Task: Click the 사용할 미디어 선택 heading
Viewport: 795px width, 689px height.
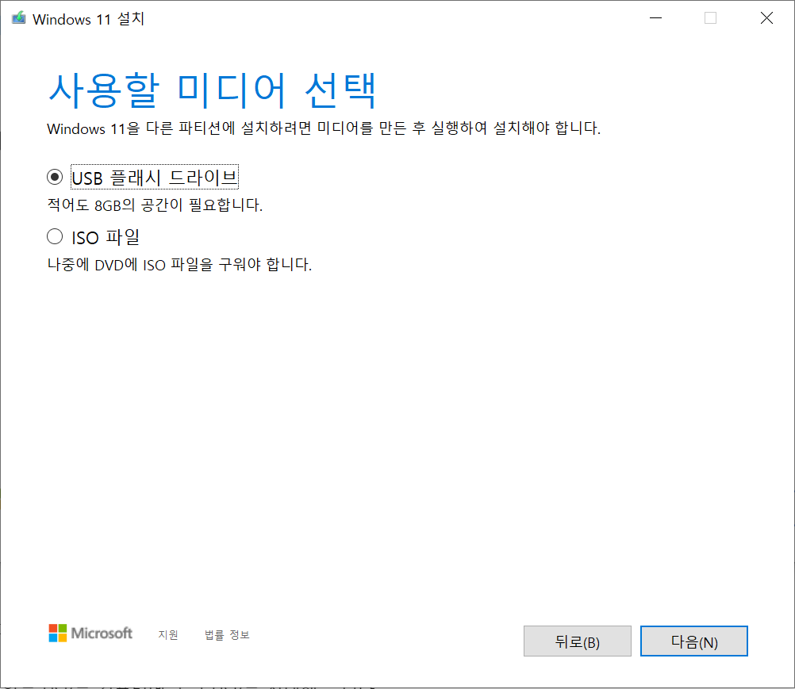Action: coord(213,90)
